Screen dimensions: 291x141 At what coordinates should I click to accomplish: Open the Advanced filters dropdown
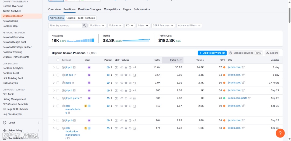pyautogui.click(x=189, y=25)
